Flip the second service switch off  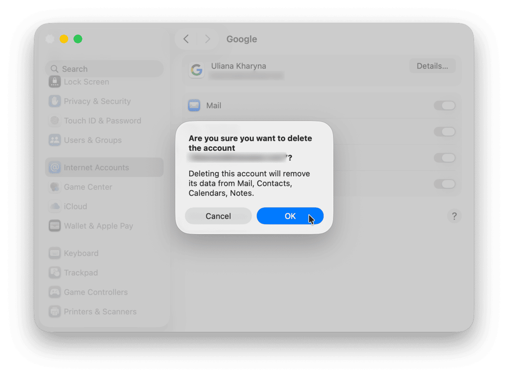(x=444, y=132)
